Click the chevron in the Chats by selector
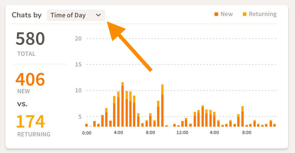Viewport: 295px width, 153px height. point(98,15)
